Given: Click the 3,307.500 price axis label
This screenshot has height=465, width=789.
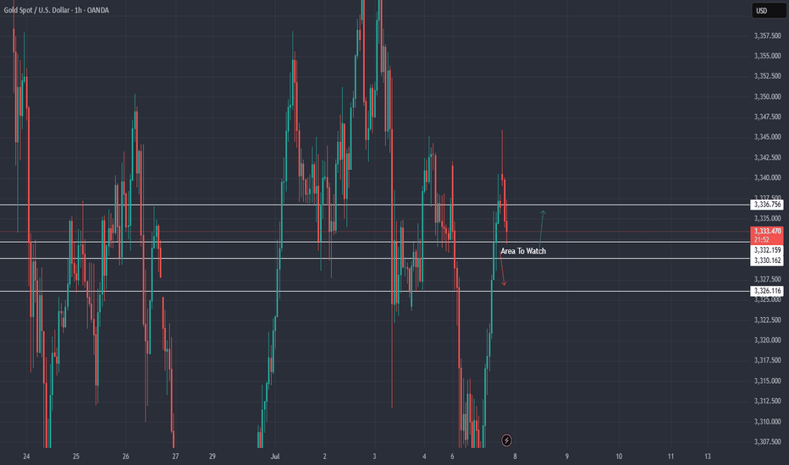Looking at the screenshot, I should tap(767, 441).
